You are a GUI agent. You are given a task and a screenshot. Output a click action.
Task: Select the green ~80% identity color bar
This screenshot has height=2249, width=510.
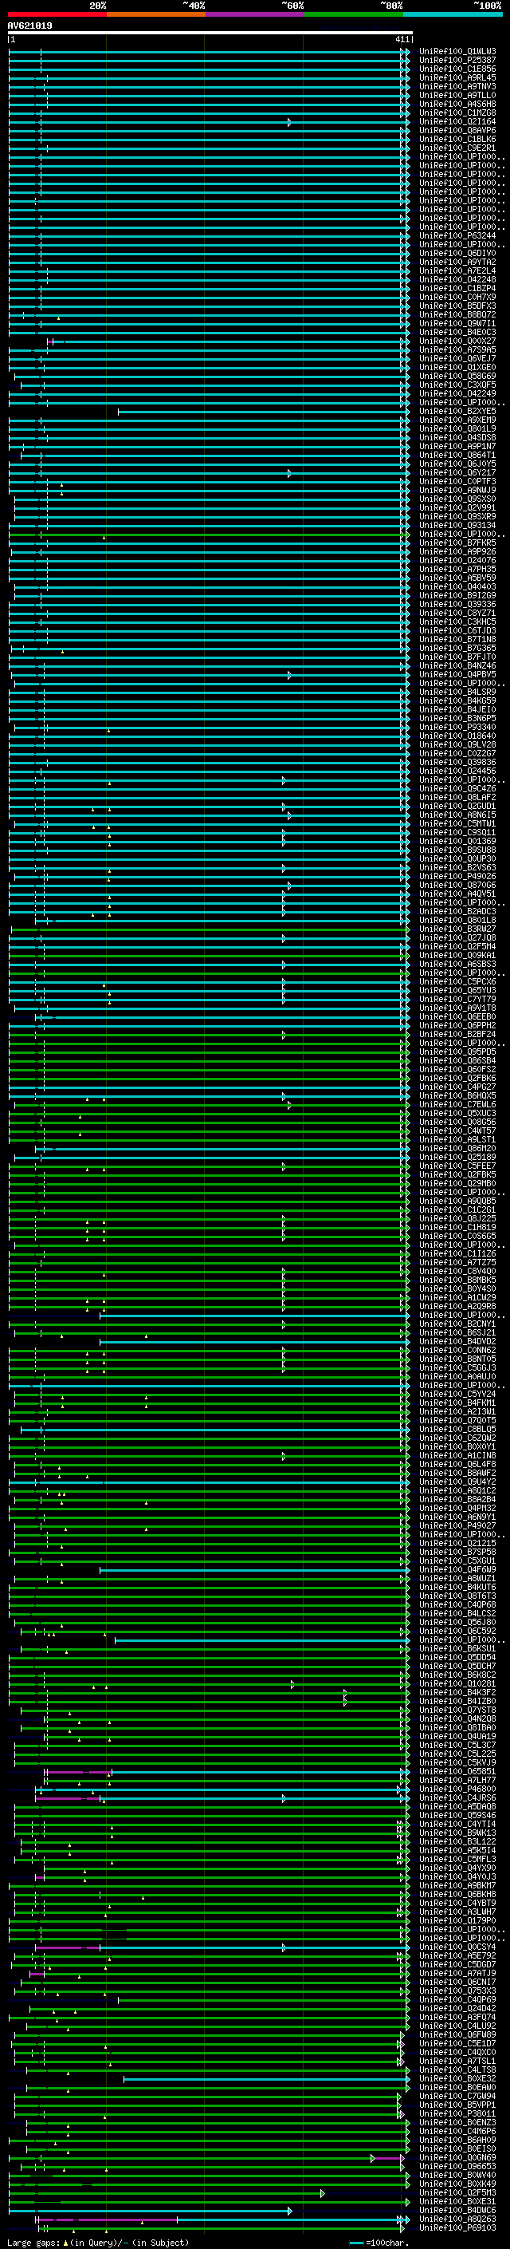353,14
